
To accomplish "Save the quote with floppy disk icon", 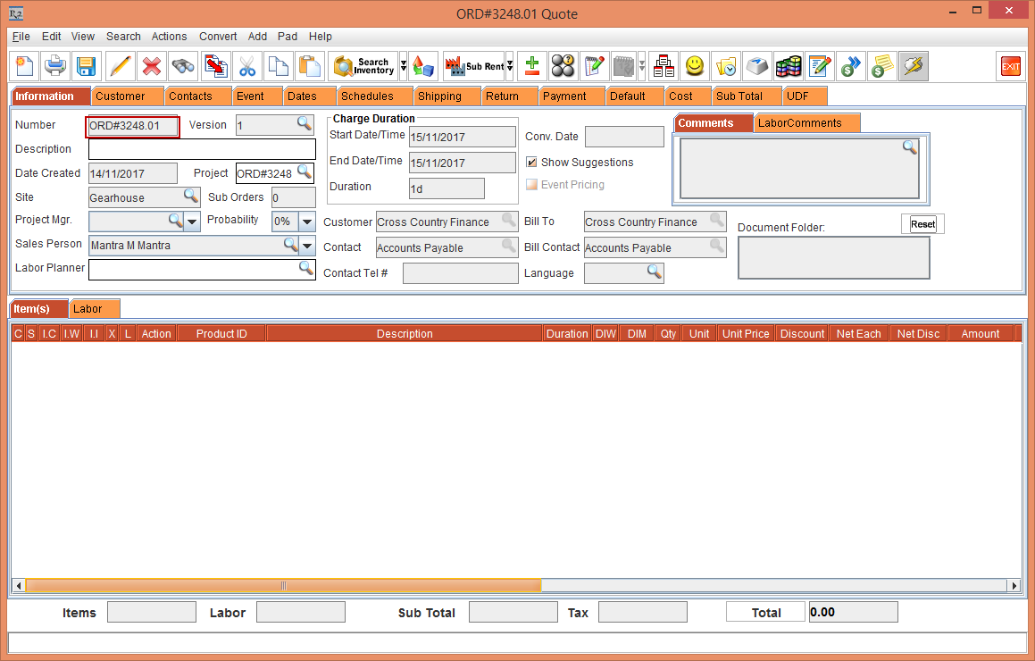I will click(86, 66).
